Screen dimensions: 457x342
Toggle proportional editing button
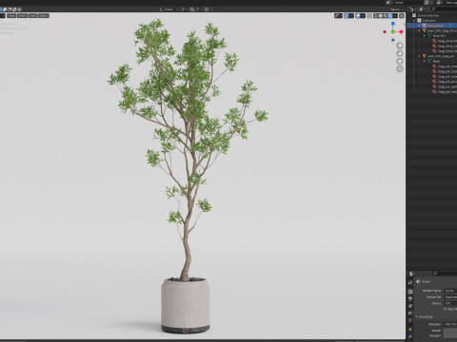point(207,9)
